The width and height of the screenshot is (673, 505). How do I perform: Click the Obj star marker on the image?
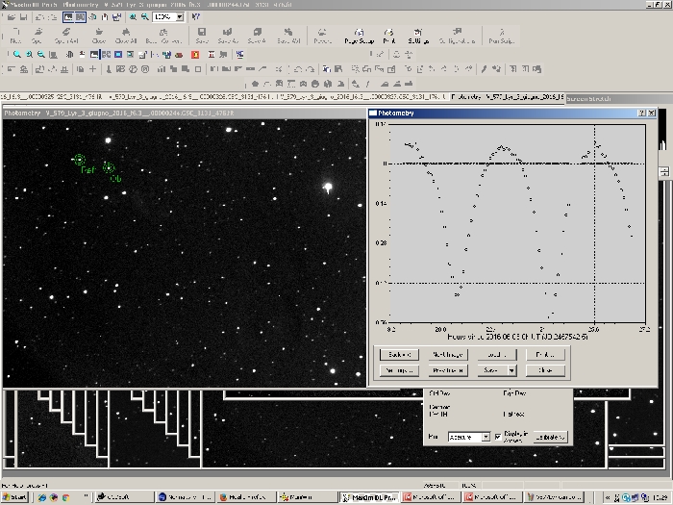(x=109, y=168)
